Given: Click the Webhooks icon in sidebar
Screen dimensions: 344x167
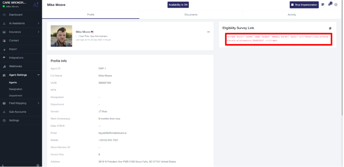Looking at the screenshot, I should 4,66.
